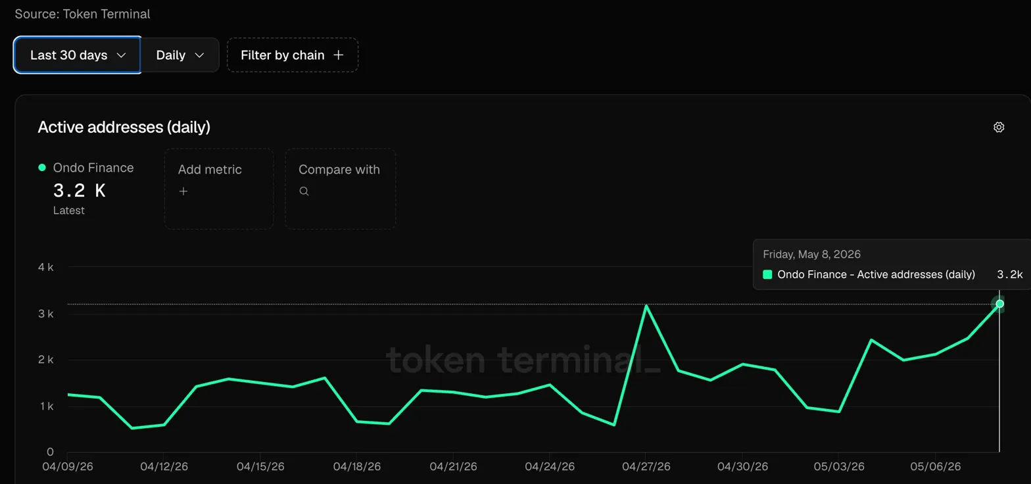
Task: Click the 3.2k value in the tooltip
Action: [x=1010, y=274]
